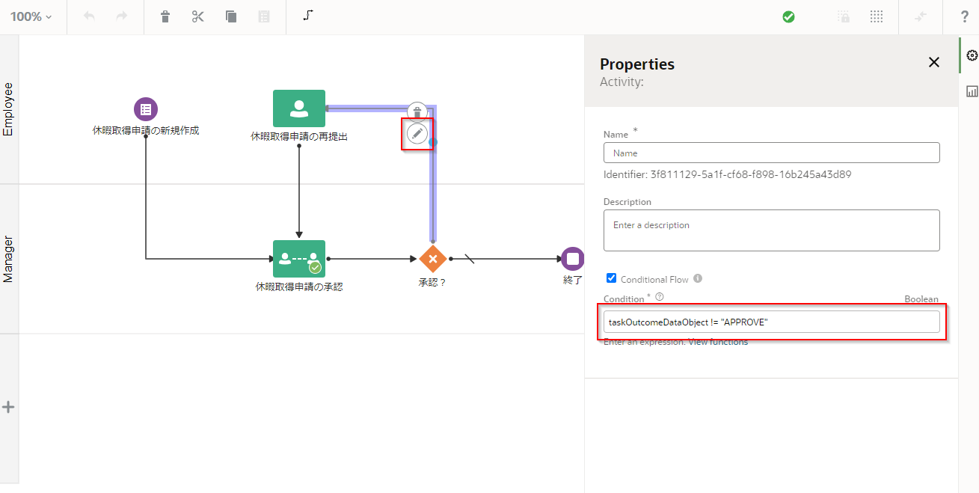Click the Condition expression input field
The width and height of the screenshot is (979, 493).
pyautogui.click(x=771, y=322)
